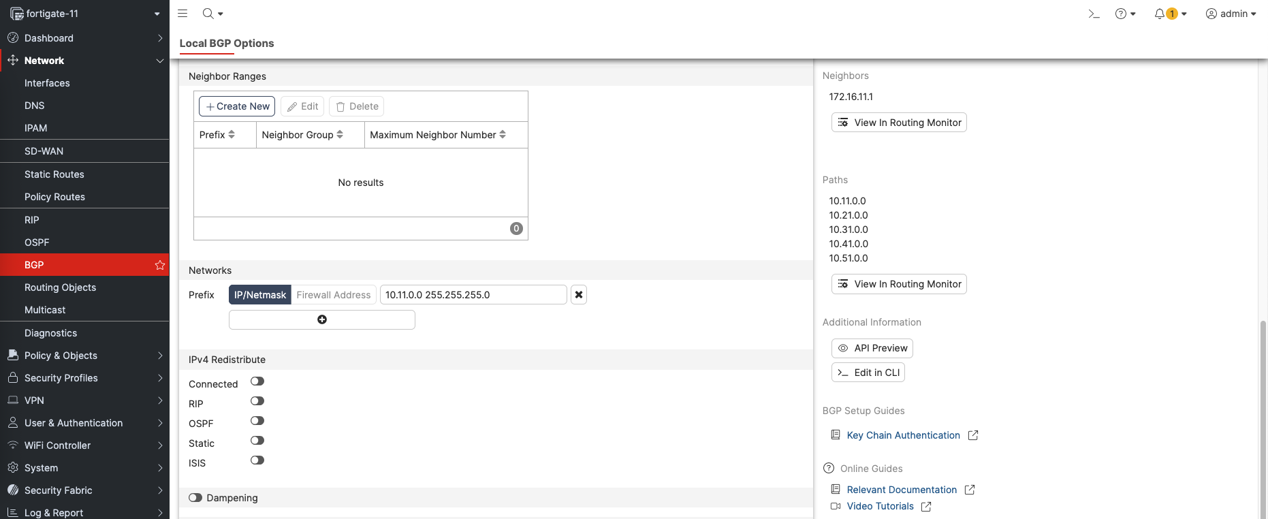Click the BGP favorite star icon
Screen dimensions: 1268x519
pyautogui.click(x=160, y=265)
